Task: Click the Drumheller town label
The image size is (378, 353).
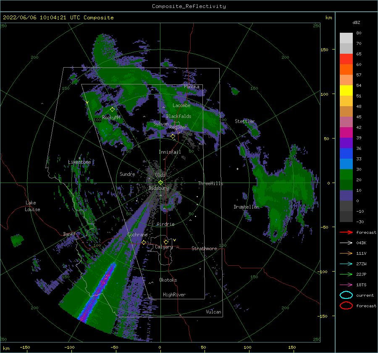Action: [x=246, y=207]
